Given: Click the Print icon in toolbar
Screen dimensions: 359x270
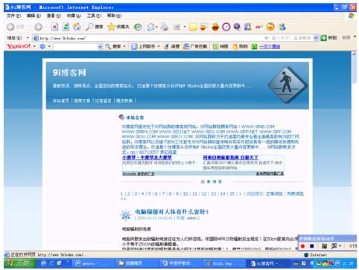Looking at the screenshot, I should point(164,27).
